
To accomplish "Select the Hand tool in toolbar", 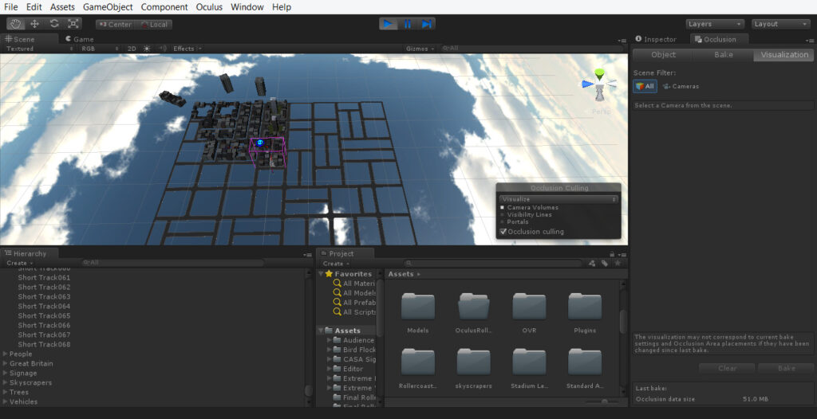I will click(x=16, y=24).
